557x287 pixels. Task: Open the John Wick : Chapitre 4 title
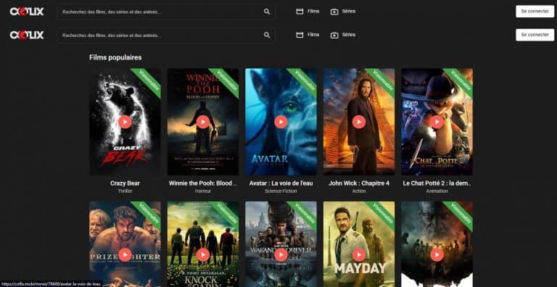click(359, 183)
